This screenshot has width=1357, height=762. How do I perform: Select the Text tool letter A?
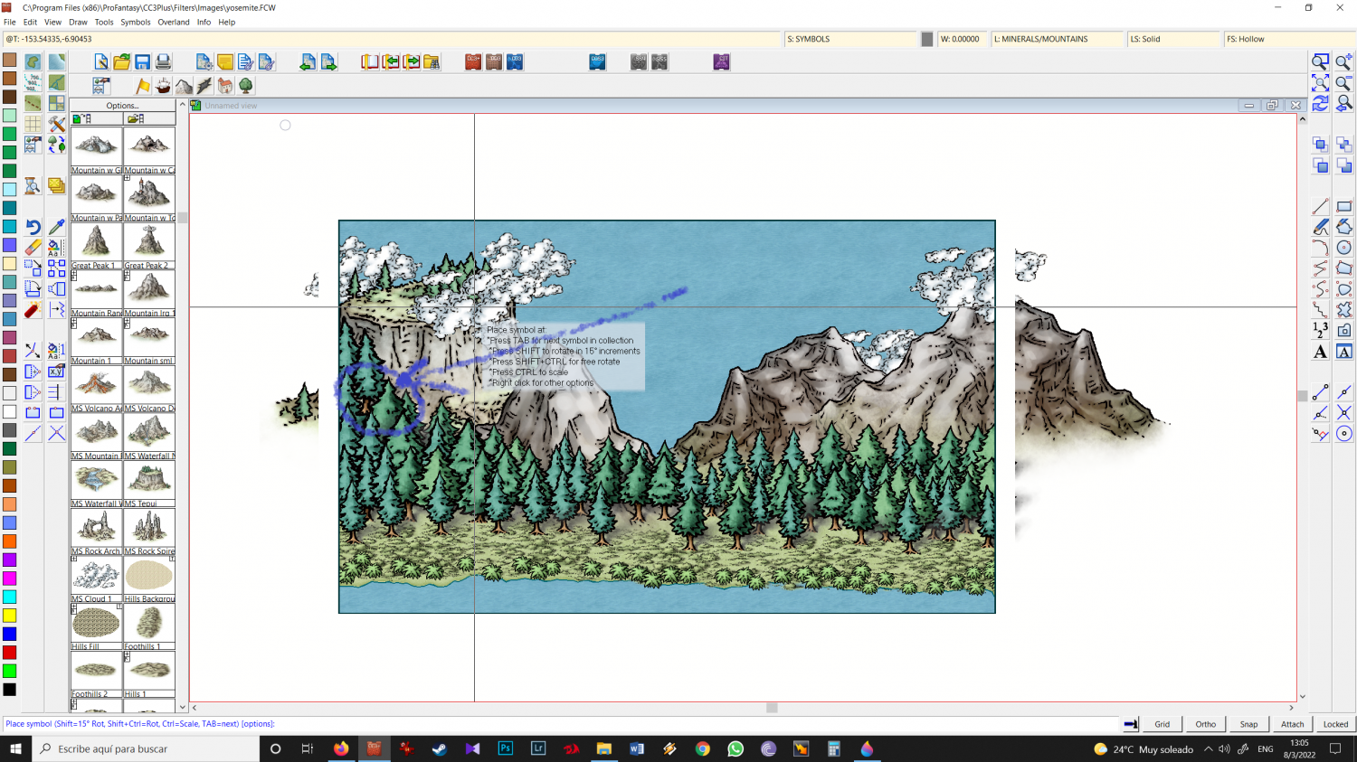[1321, 352]
